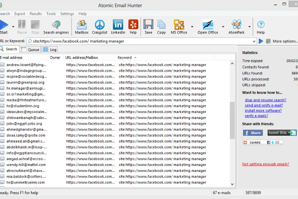
Task: Save results with the floppy disk icon
Action: [x=148, y=27]
